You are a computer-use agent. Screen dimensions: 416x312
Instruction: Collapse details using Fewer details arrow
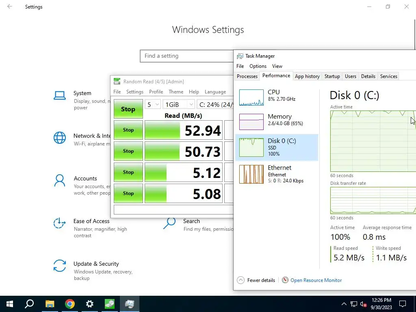[x=240, y=280]
